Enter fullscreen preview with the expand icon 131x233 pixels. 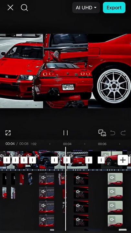8,133
